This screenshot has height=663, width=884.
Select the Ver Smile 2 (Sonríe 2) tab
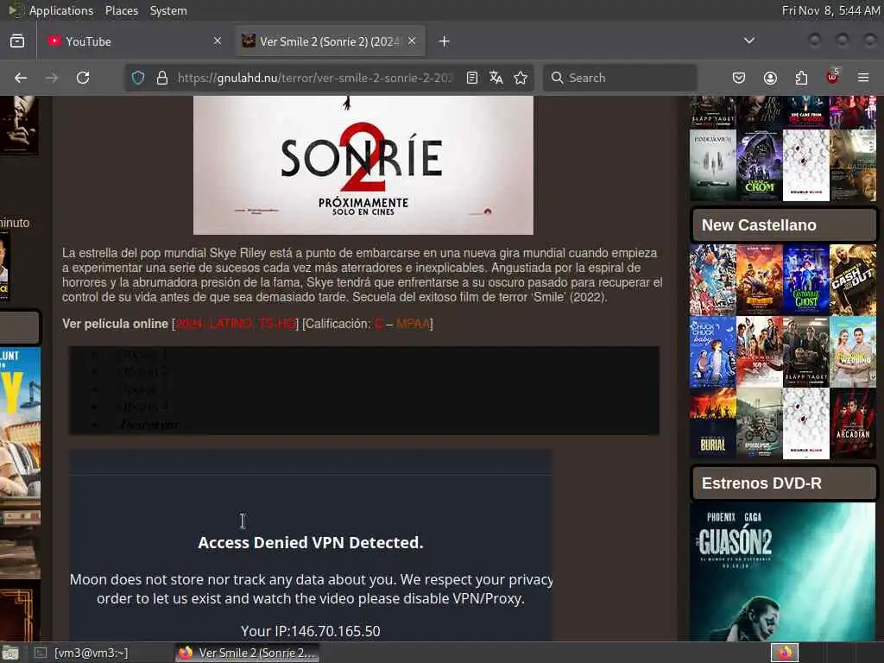click(330, 41)
